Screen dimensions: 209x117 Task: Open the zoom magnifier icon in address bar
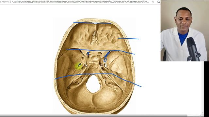(153, 2)
